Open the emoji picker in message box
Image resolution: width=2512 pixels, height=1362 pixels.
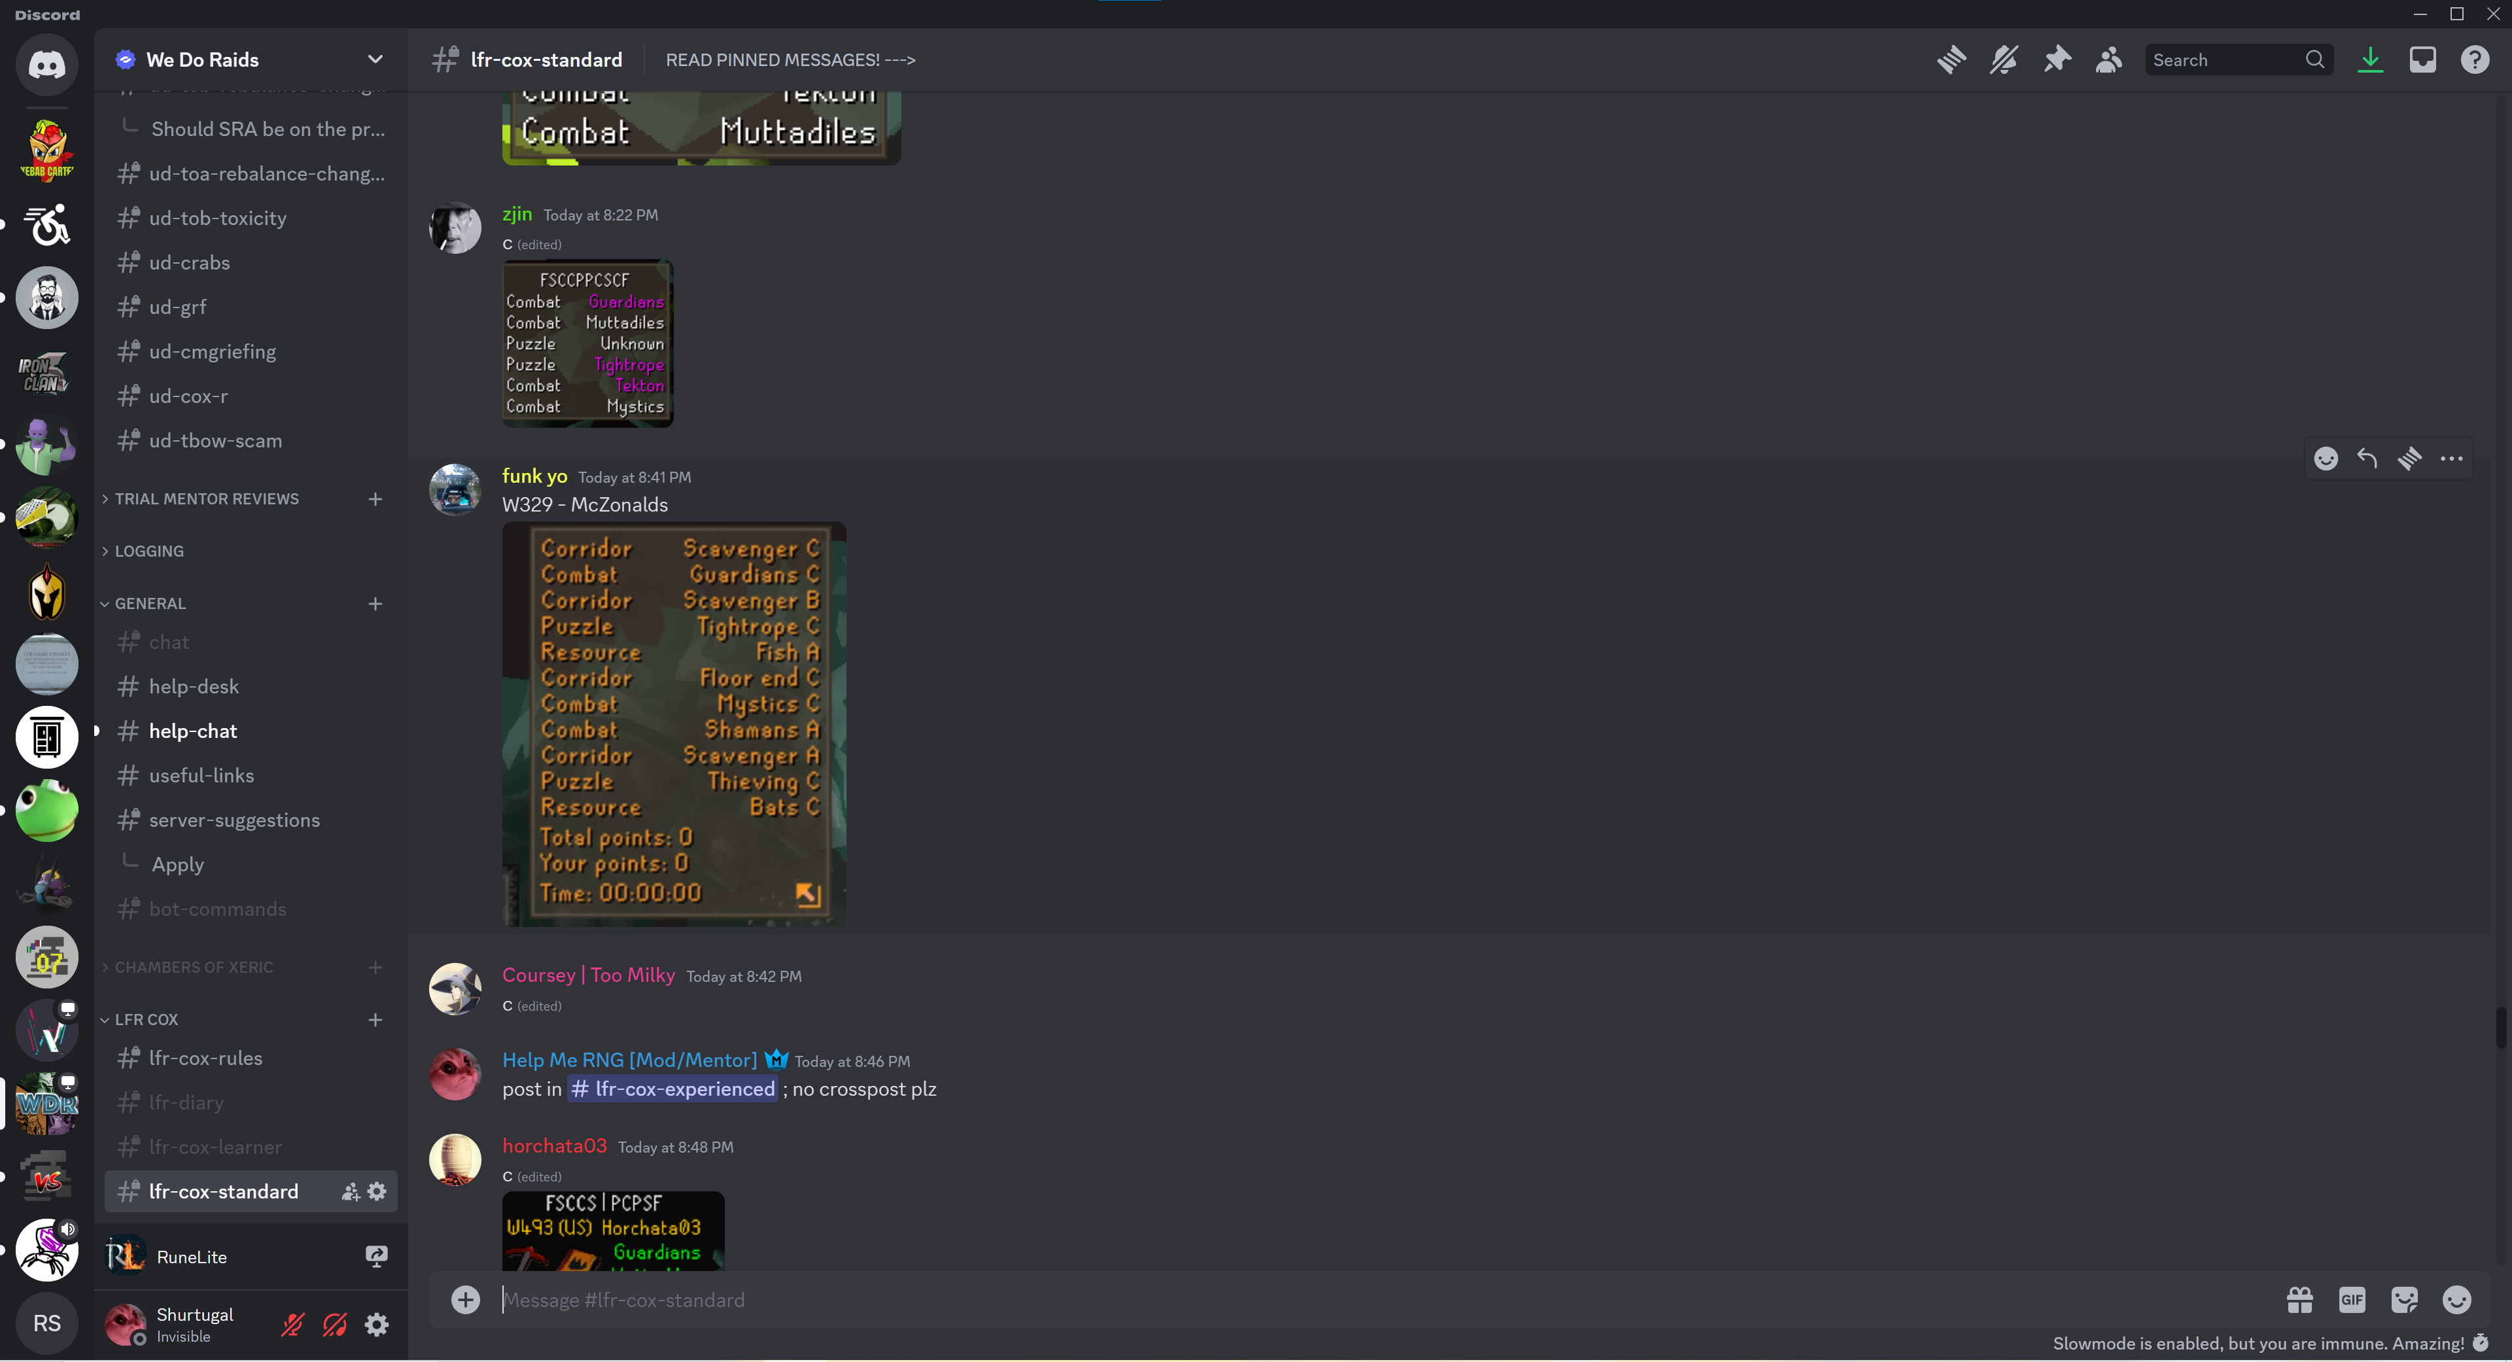pos(2456,1300)
